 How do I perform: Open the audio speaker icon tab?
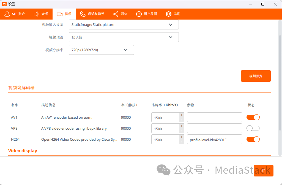(x=37, y=14)
